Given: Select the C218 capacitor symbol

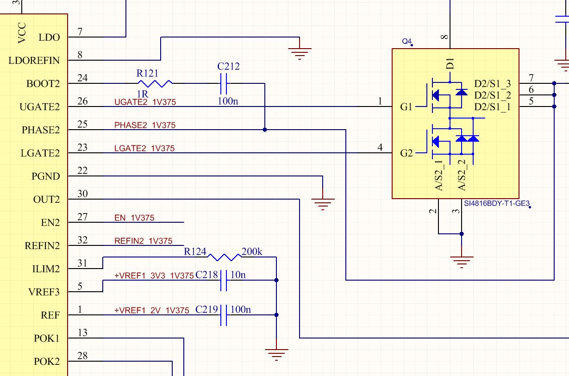Looking at the screenshot, I should 224,280.
